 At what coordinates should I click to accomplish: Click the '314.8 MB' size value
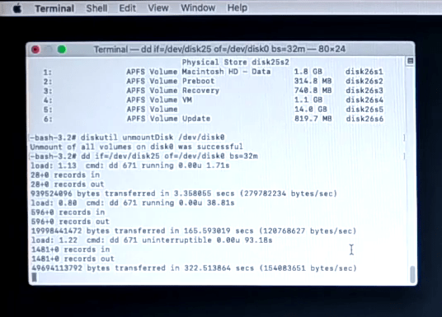pyautogui.click(x=313, y=81)
